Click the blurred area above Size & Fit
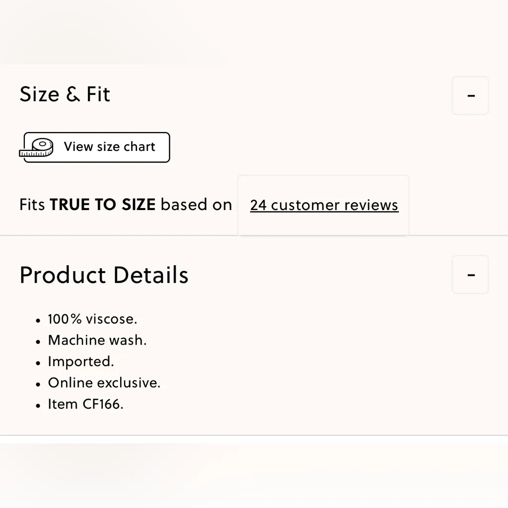Viewport: 508px width, 508px height. (x=254, y=31)
